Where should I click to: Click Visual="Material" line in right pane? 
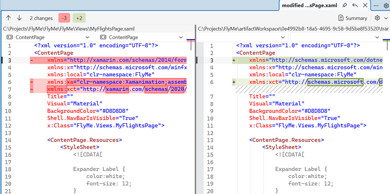[x=277, y=104]
